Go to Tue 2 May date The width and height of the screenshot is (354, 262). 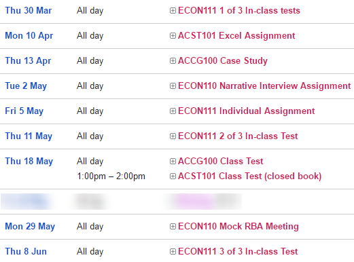click(26, 86)
